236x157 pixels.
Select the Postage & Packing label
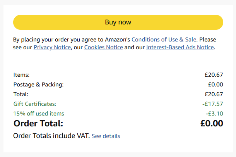(x=38, y=85)
